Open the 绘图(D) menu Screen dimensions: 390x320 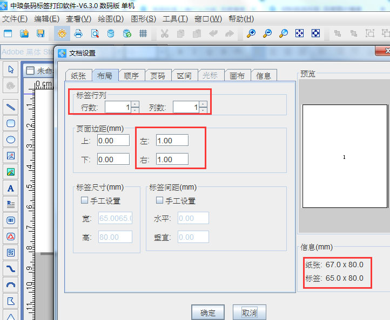point(110,19)
